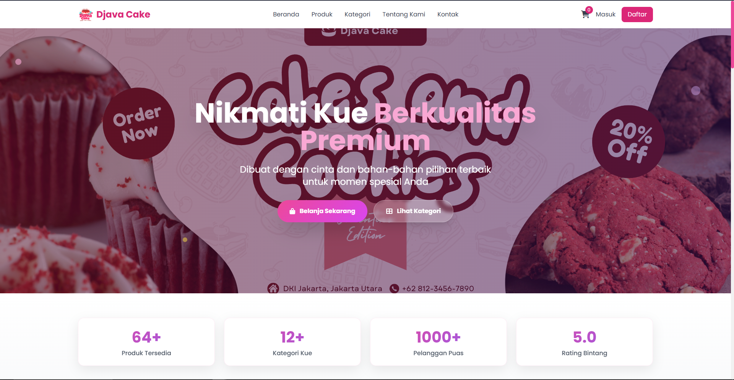The width and height of the screenshot is (734, 380).
Task: Click the Masuk login link
Action: (x=606, y=15)
